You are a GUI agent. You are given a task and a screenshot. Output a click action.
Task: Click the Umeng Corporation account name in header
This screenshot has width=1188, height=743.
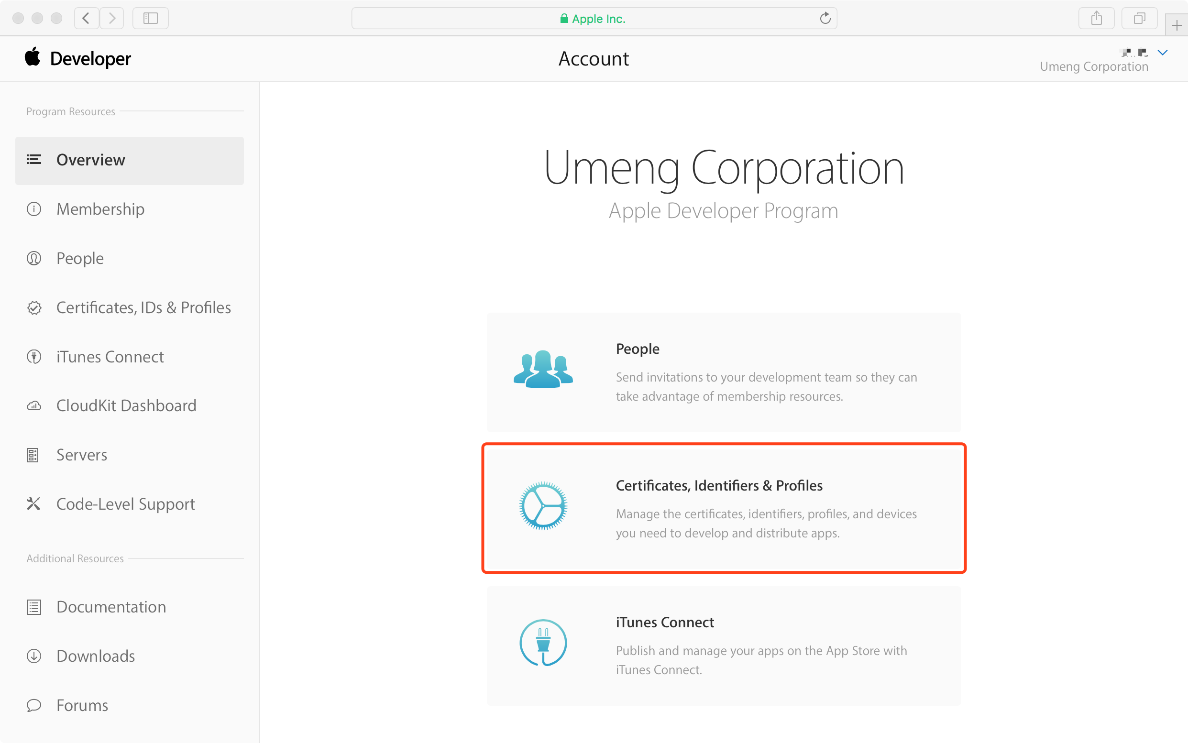pos(1094,67)
